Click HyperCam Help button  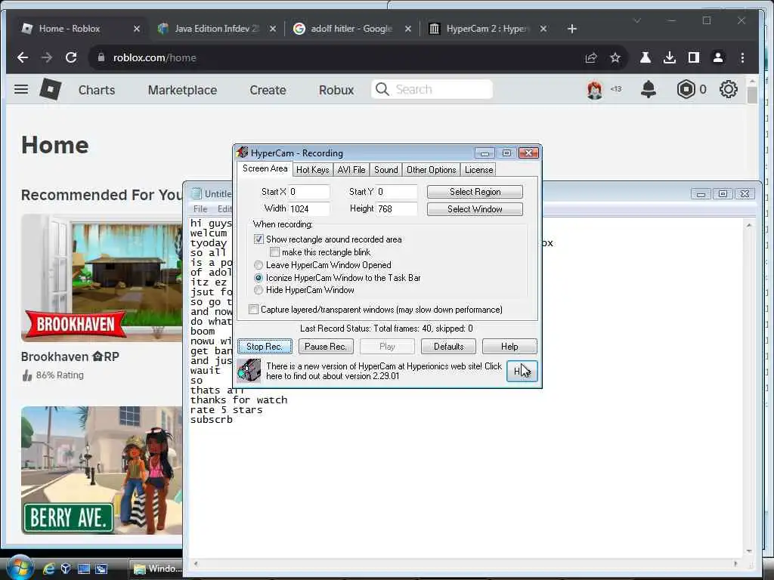[509, 346]
